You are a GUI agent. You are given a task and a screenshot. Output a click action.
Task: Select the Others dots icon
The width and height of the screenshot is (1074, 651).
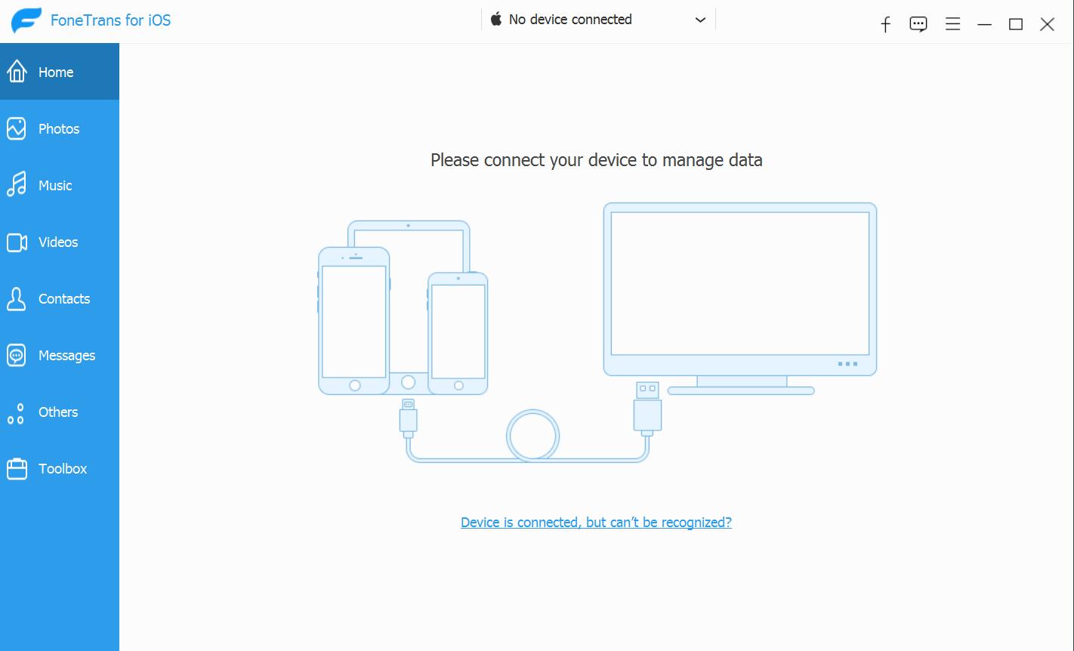[x=17, y=412]
